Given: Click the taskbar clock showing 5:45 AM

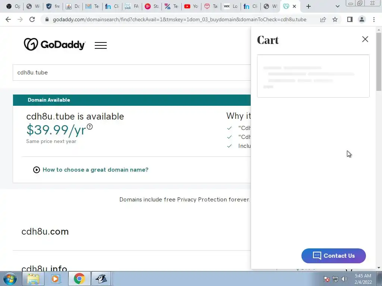Looking at the screenshot, I should click(x=363, y=279).
